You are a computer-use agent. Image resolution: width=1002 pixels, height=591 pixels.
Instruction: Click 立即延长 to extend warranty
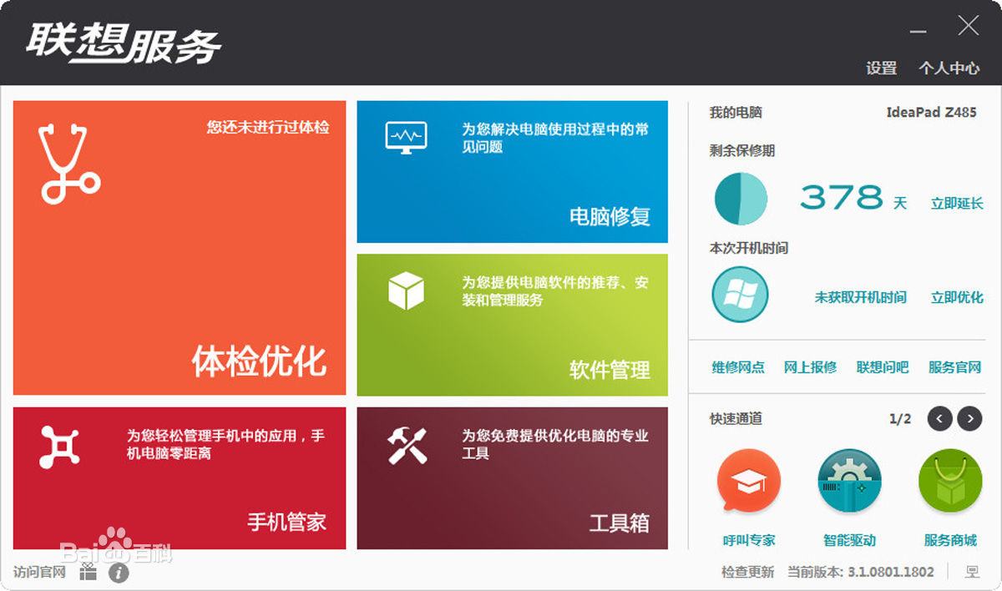pyautogui.click(x=957, y=204)
